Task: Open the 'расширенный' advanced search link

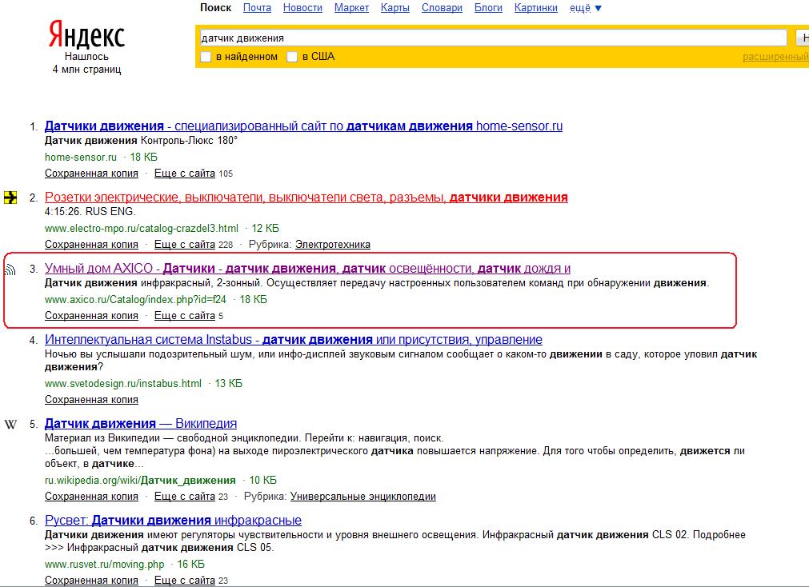Action: click(775, 57)
